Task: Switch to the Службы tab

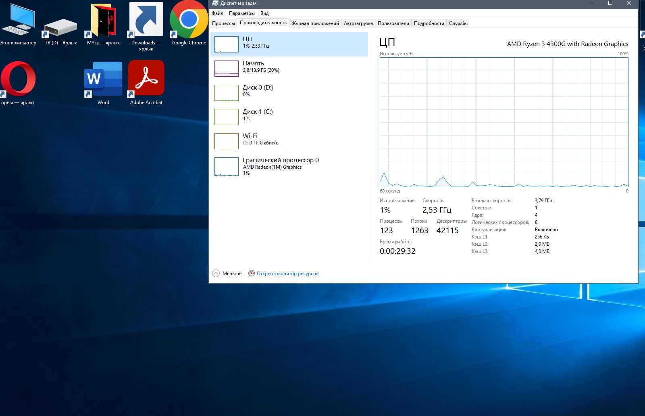Action: (x=458, y=23)
